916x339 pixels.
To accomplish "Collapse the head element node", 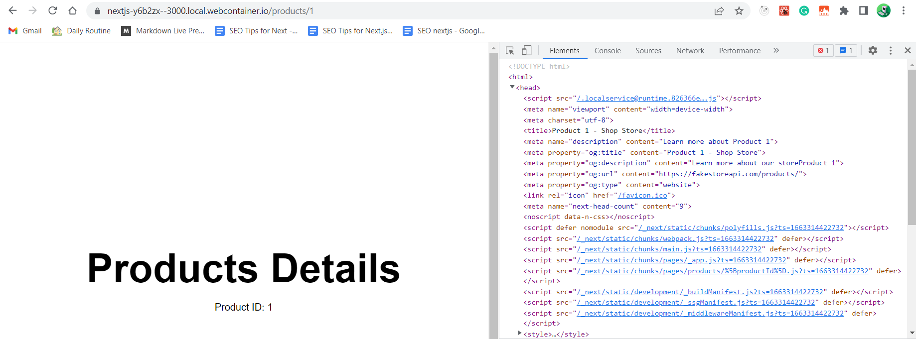I will 512,87.
